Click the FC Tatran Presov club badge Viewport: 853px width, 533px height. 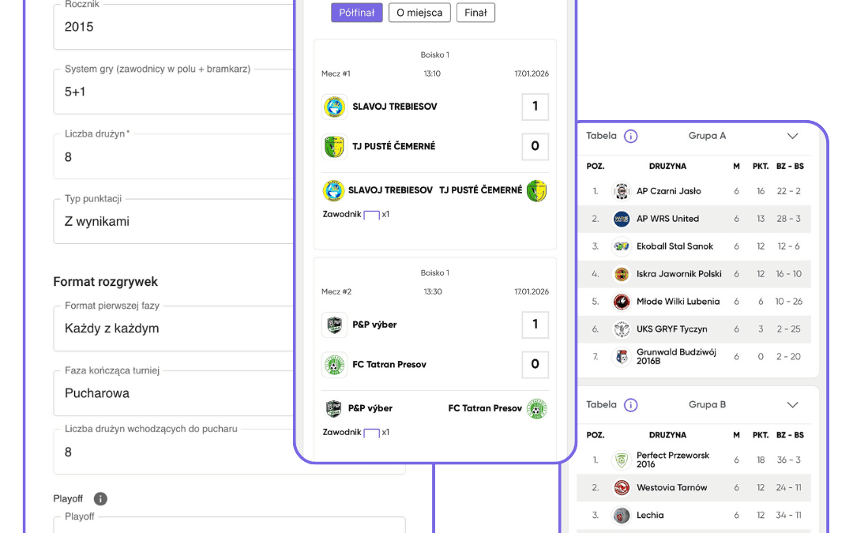click(x=334, y=365)
